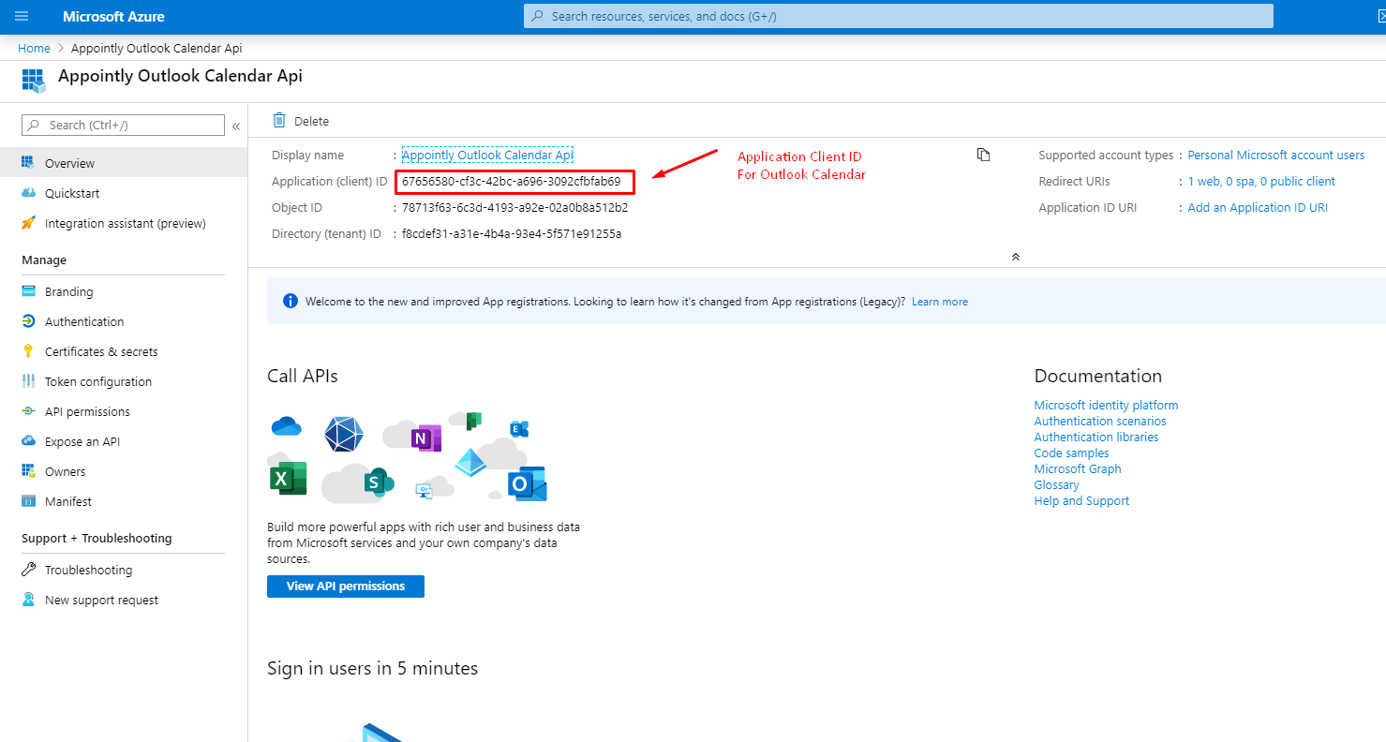Click the Expose an API cloud icon
The image size is (1386, 742).
pos(28,441)
